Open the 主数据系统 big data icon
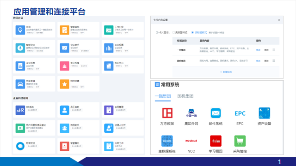 (167, 141)
